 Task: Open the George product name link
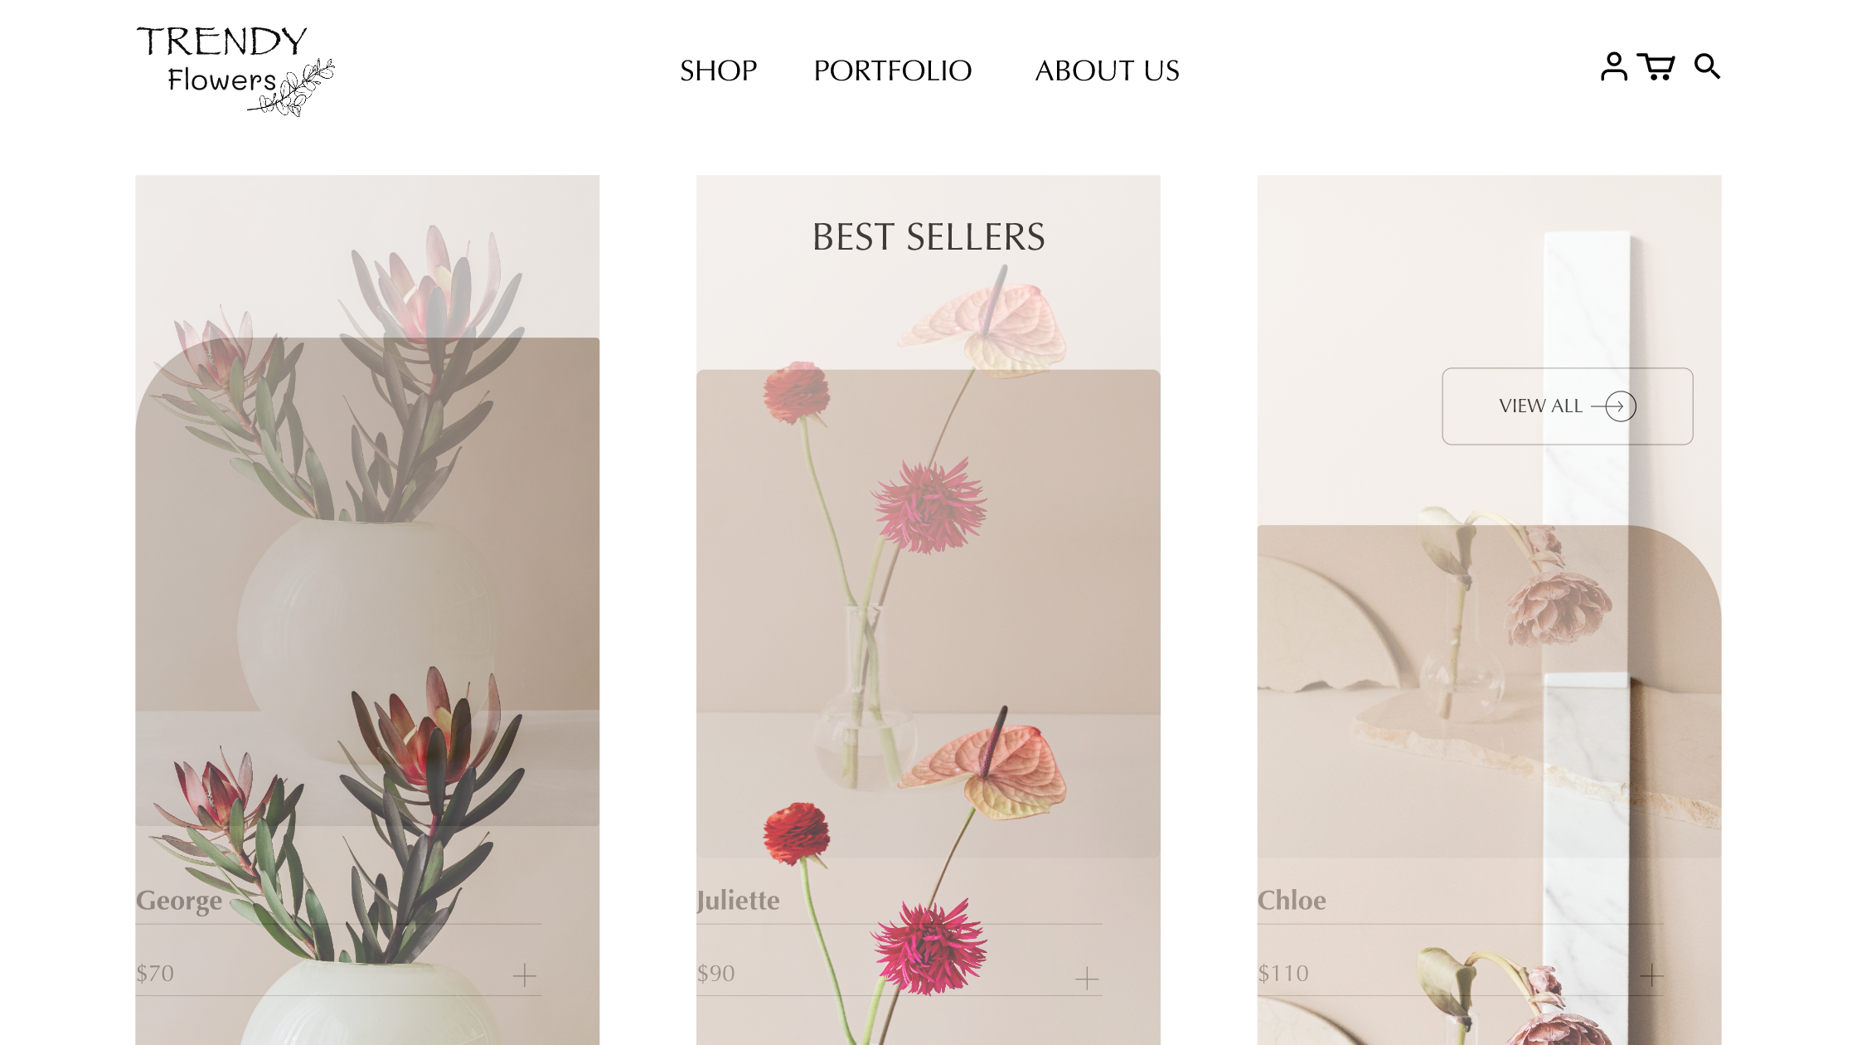pos(179,901)
